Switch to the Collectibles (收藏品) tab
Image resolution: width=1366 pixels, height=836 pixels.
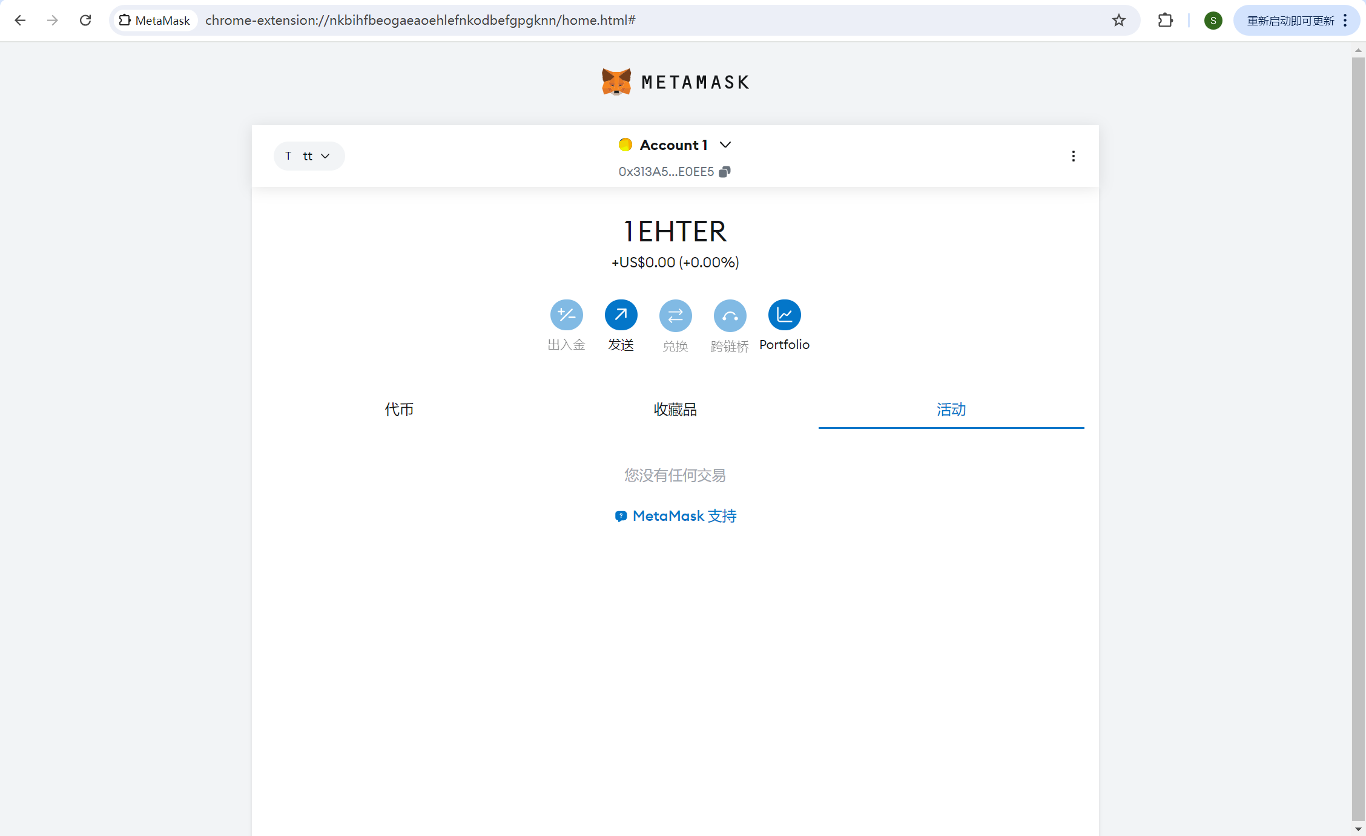pos(675,410)
